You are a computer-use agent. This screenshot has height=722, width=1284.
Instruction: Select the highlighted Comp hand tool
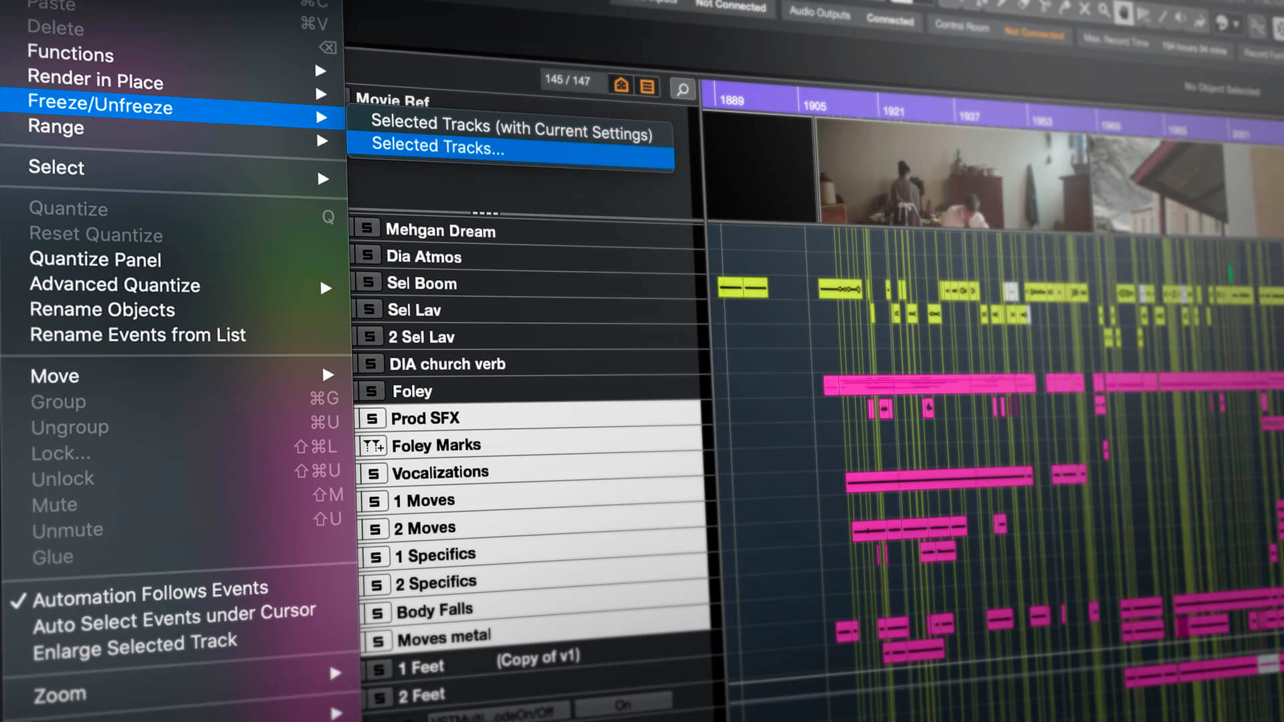[x=1124, y=13]
